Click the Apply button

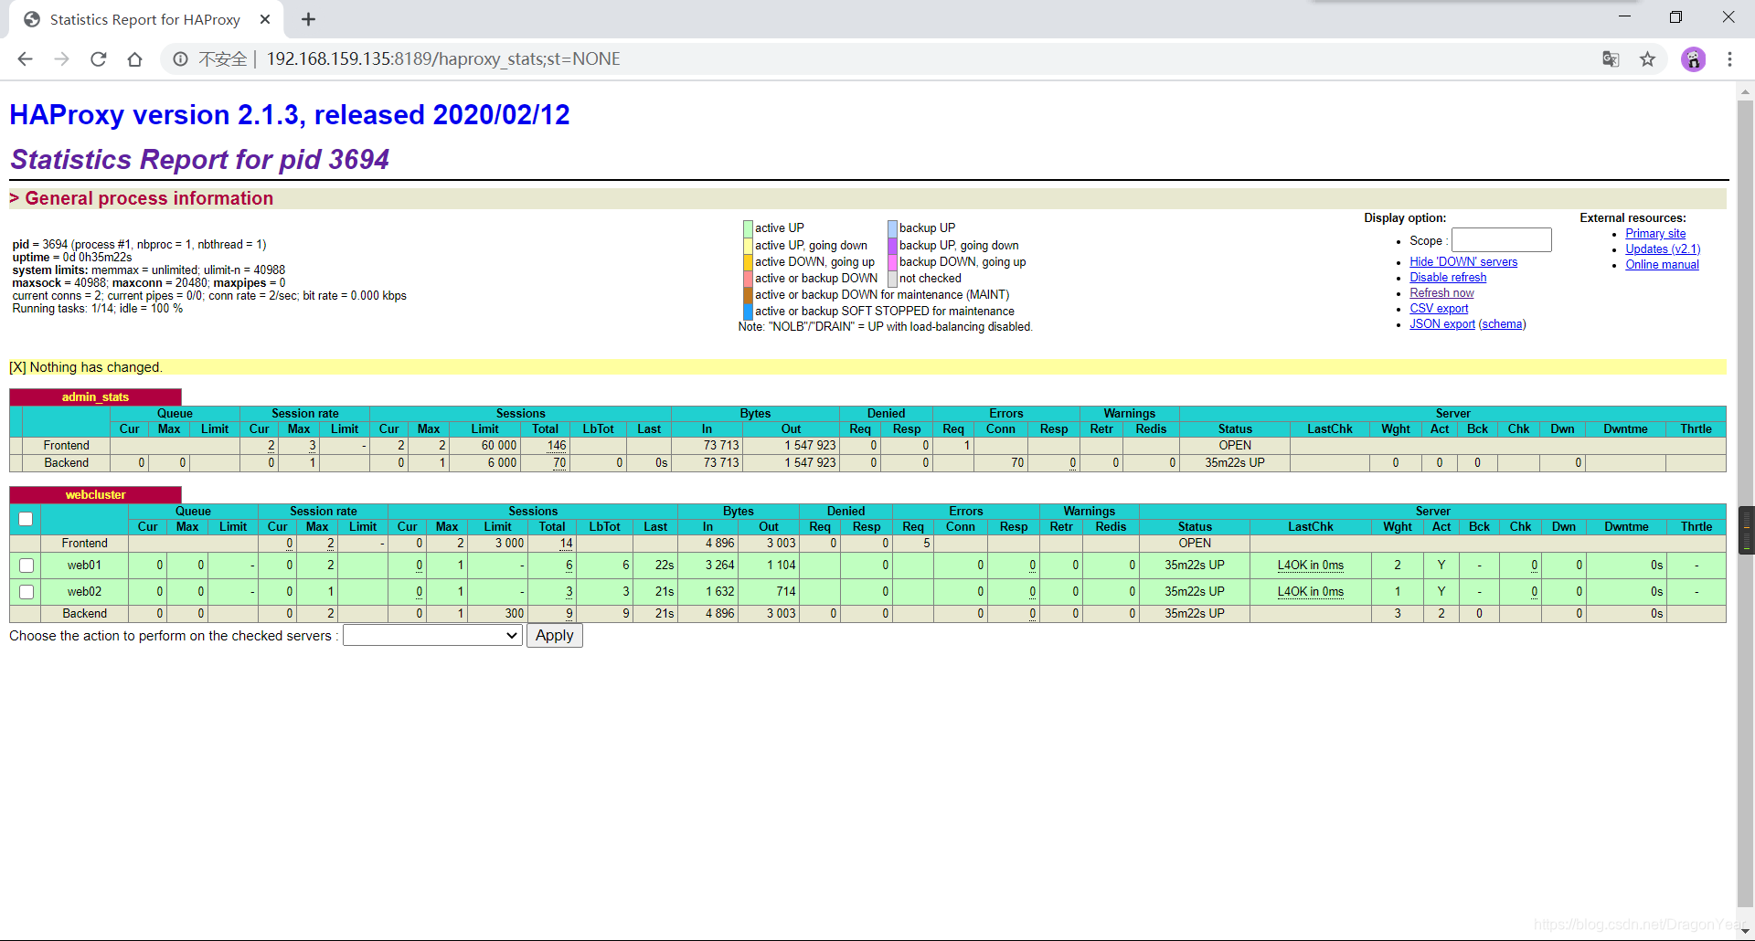click(x=554, y=635)
